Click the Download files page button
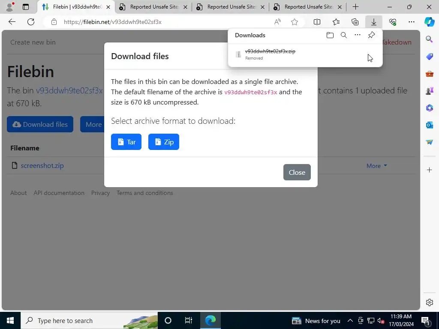This screenshot has height=329, width=439. [x=40, y=124]
